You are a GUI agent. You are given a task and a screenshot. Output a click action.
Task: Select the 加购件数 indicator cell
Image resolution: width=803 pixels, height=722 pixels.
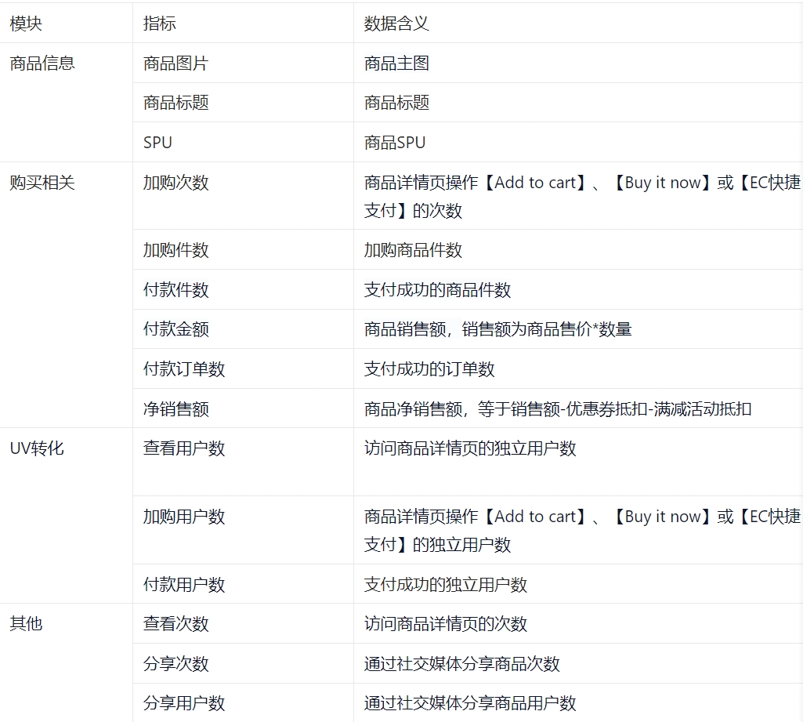coord(176,250)
